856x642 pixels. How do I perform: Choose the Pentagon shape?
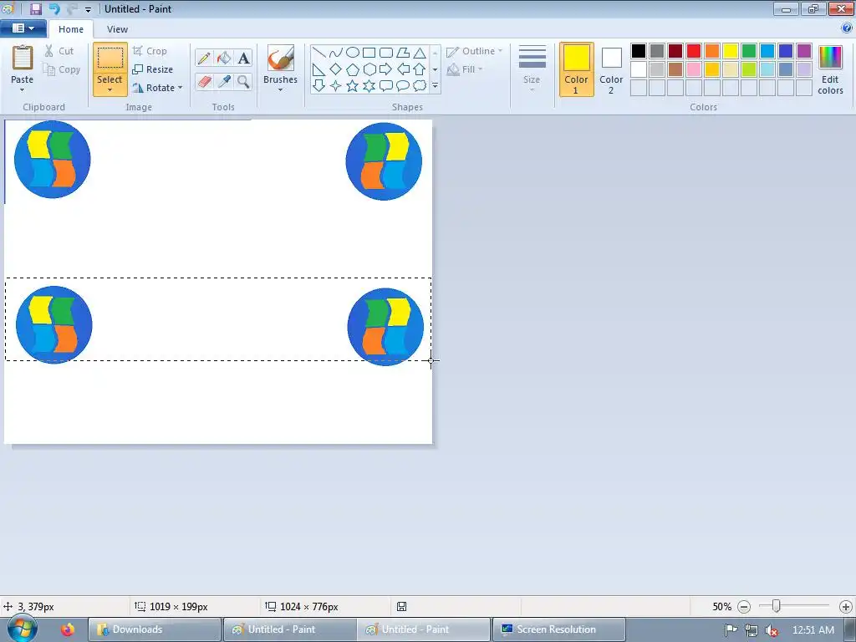353,69
